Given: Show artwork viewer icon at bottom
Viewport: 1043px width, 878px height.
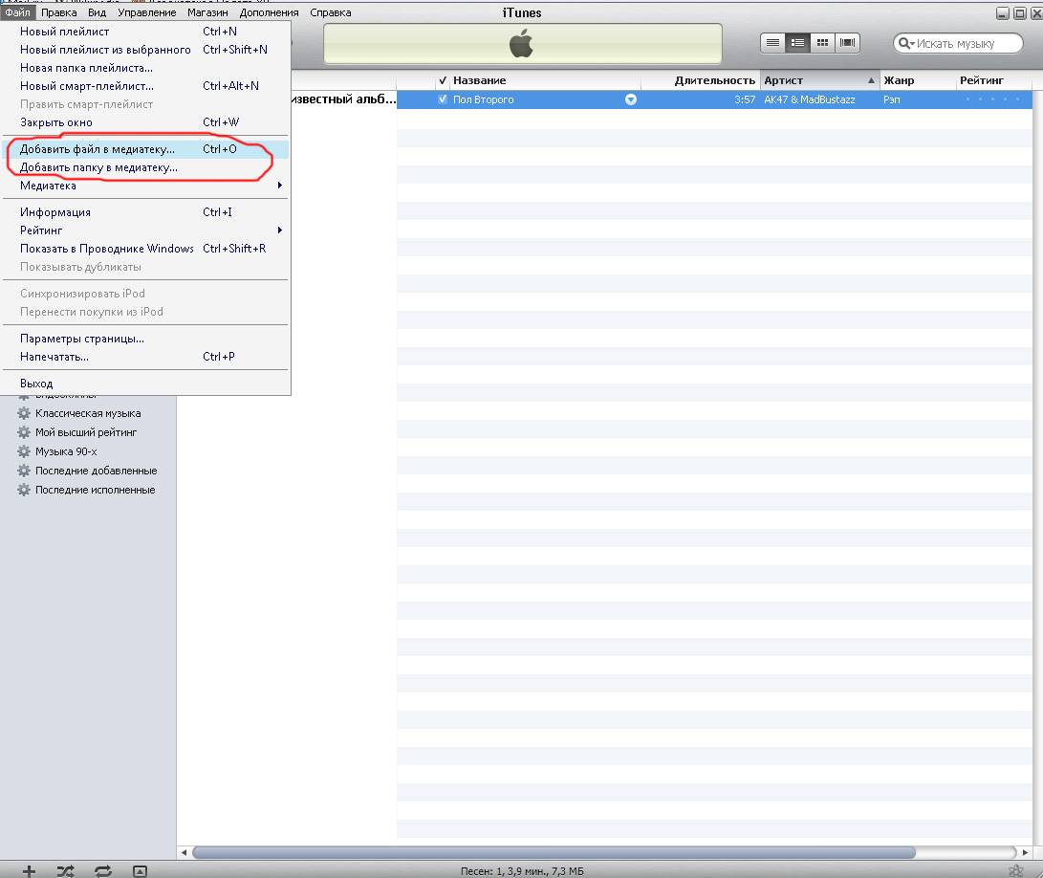Looking at the screenshot, I should [140, 870].
